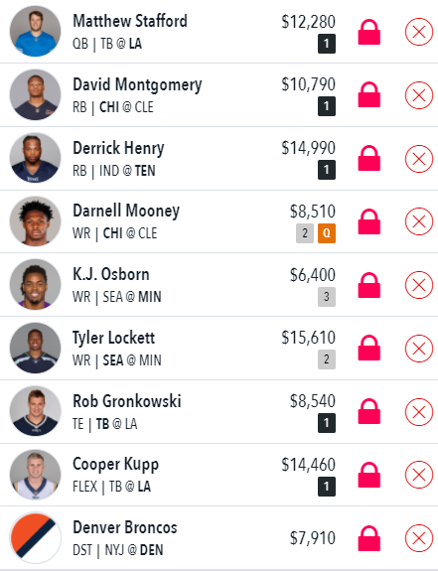Remove Darnell Mooney with the X button
This screenshot has height=571, width=438.
pos(419,221)
